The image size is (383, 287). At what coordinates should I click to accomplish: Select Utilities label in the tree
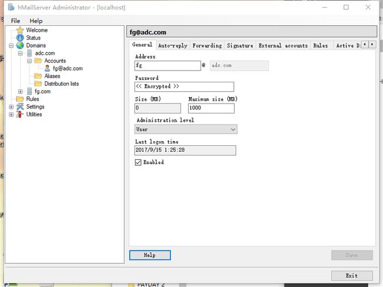(34, 114)
